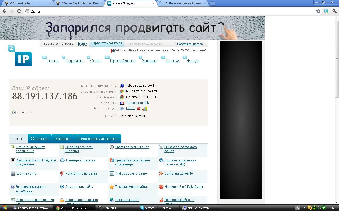
Task: Open the new tab button
Action: [x=212, y=3]
